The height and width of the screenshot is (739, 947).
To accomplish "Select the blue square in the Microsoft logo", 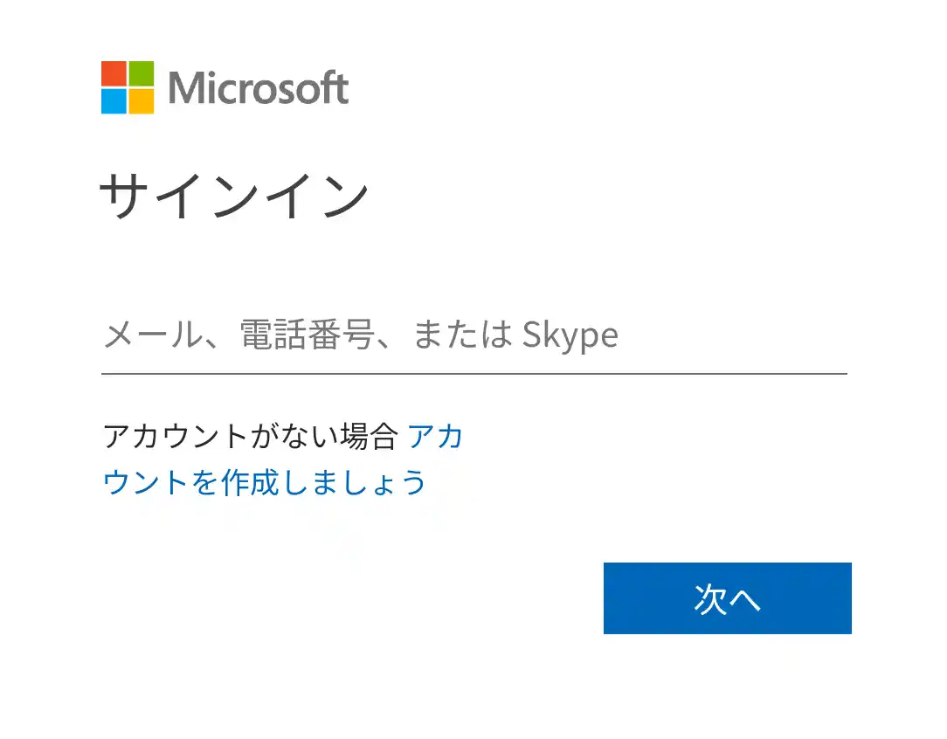I will click(x=115, y=101).
